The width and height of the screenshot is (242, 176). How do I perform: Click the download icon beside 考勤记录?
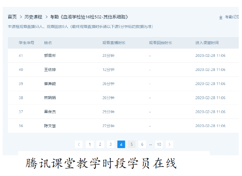point(221,17)
